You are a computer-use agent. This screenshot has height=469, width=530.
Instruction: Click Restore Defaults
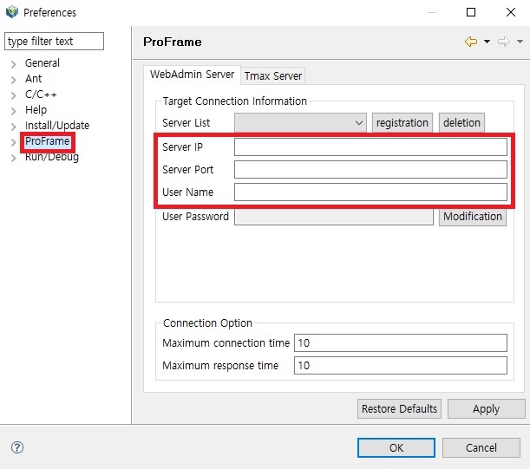(399, 409)
